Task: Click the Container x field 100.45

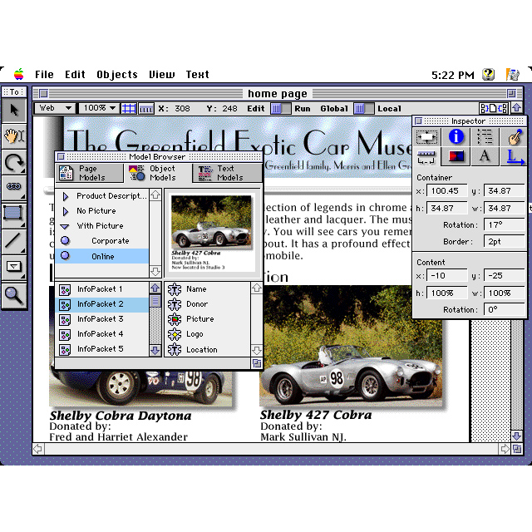Action: 446,190
